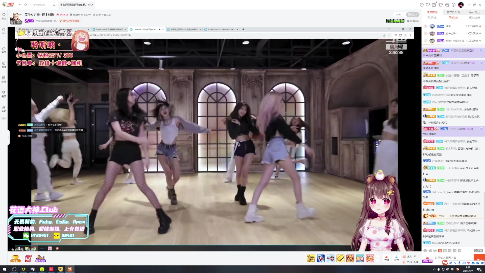
Task: Open the 背包 backpack button
Action: (x=396, y=258)
